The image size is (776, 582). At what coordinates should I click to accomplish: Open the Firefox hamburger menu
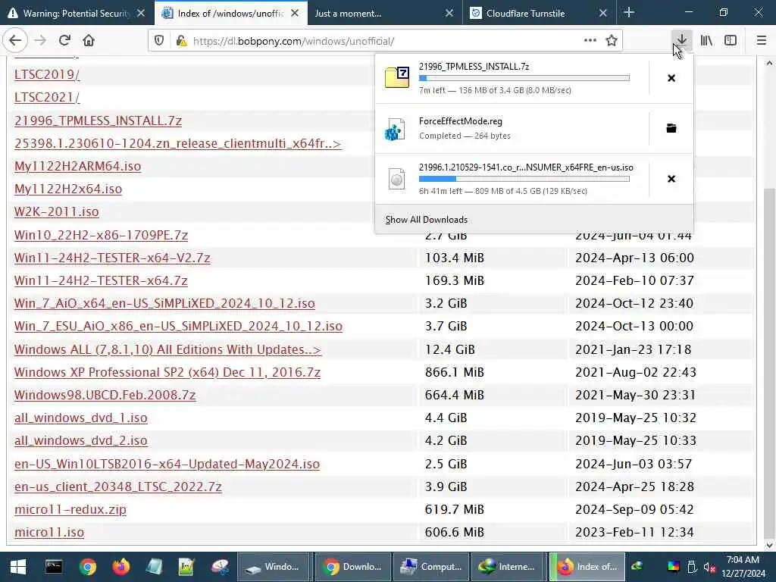[x=761, y=41]
